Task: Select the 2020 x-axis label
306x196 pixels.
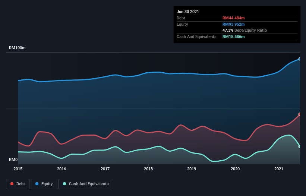Action: click(235, 169)
